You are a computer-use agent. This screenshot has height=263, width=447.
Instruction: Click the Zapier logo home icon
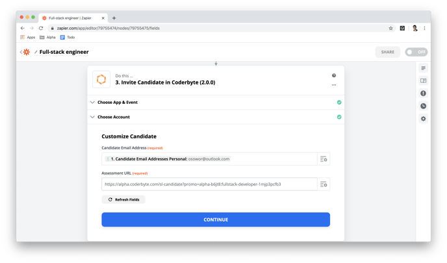tap(26, 52)
